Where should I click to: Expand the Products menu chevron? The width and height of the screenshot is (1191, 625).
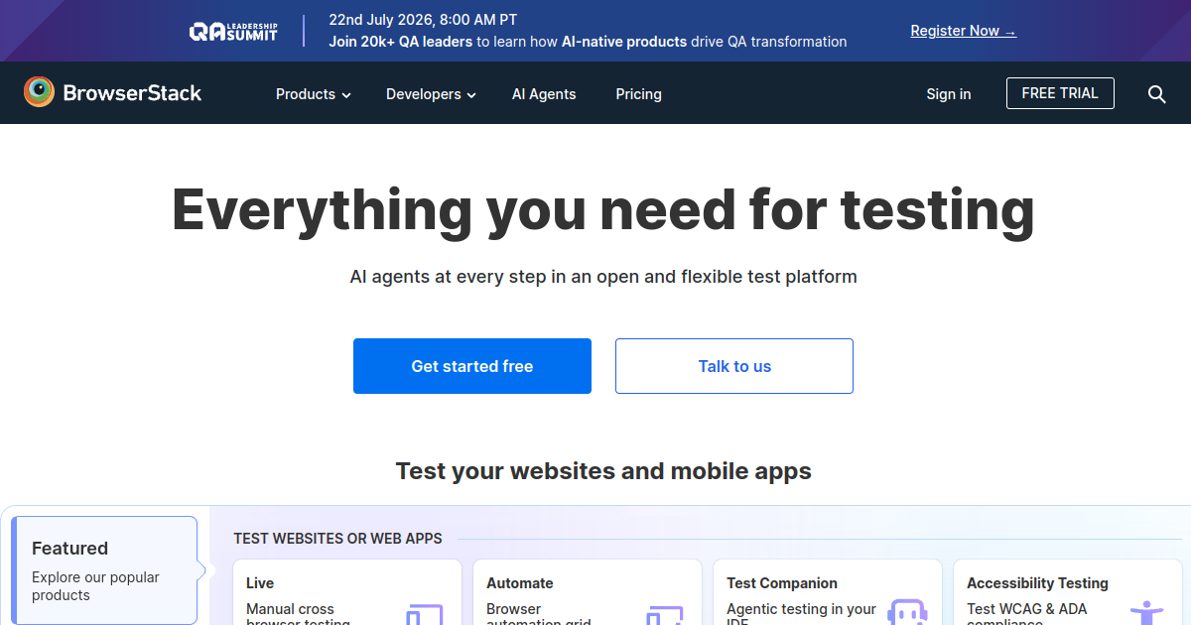click(x=346, y=95)
